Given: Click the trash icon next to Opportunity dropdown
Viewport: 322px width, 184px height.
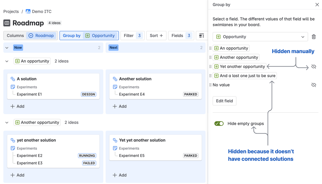Looking at the screenshot, I should pyautogui.click(x=314, y=37).
